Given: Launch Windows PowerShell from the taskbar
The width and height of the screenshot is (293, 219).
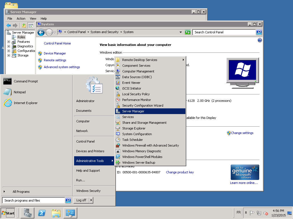Looking at the screenshot, I should (x=42, y=213).
